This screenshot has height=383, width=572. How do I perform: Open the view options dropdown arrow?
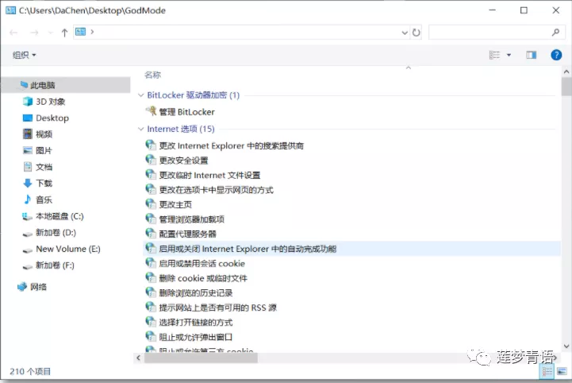[x=509, y=55]
